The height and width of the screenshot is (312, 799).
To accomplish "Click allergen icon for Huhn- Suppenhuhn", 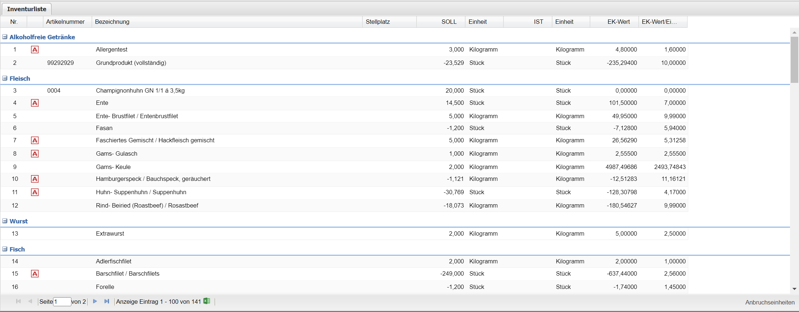I will [x=35, y=192].
